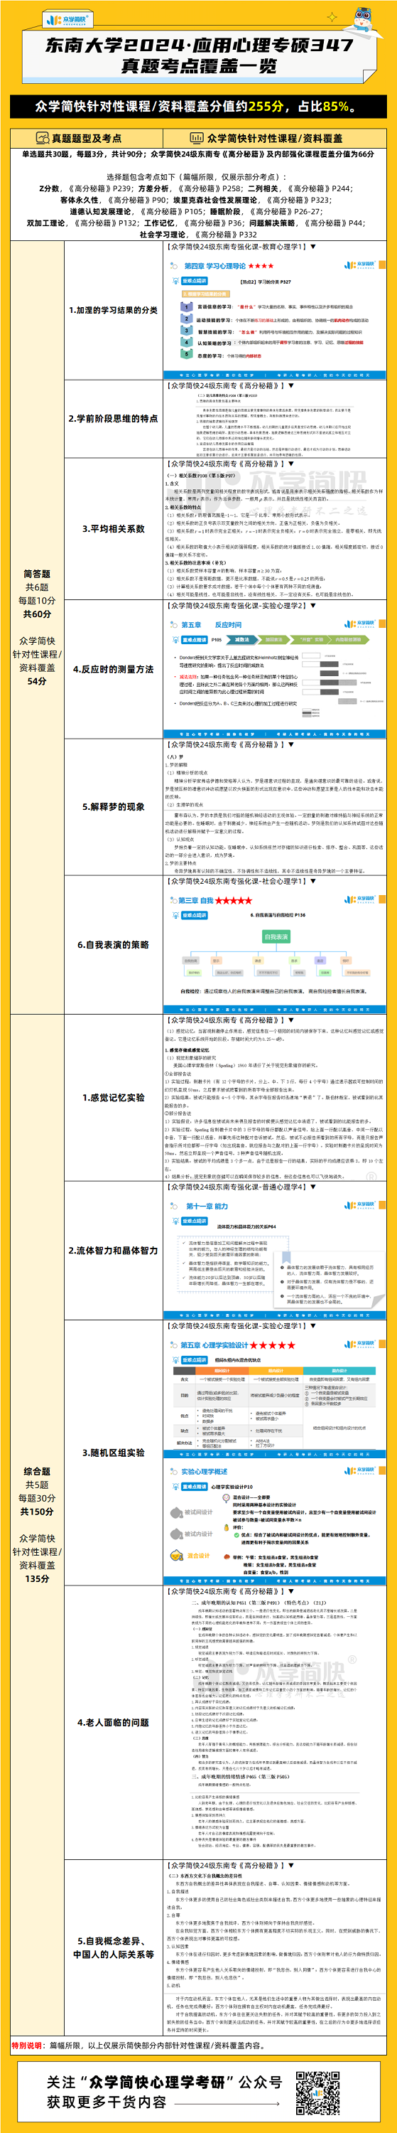Click the icon beside 真题题型及考点 header
397x2133 pixels.
(42, 138)
